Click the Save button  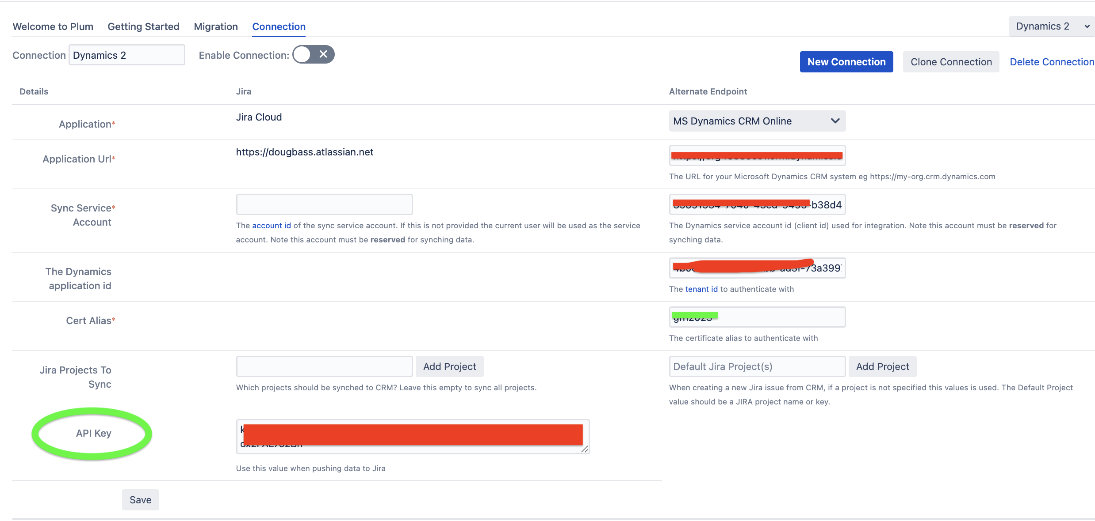point(141,500)
